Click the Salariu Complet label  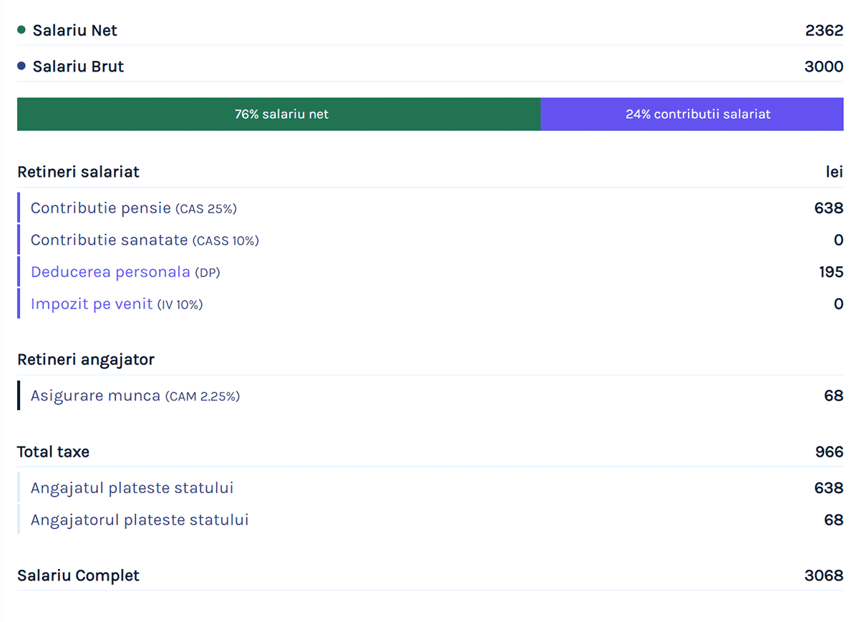coord(78,575)
